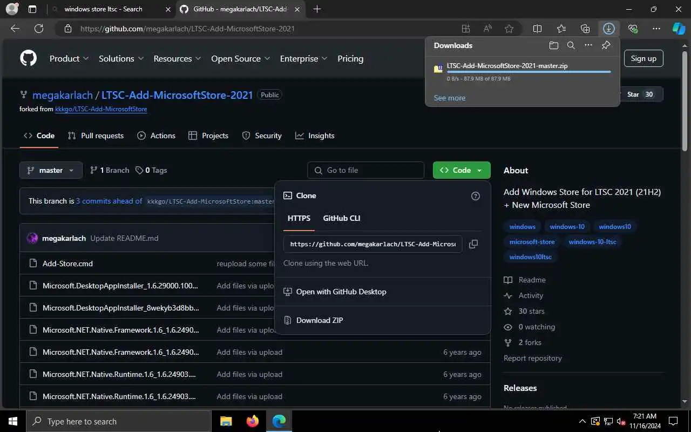691x432 pixels.
Task: Expand the Solutions navigation menu
Action: (x=121, y=58)
